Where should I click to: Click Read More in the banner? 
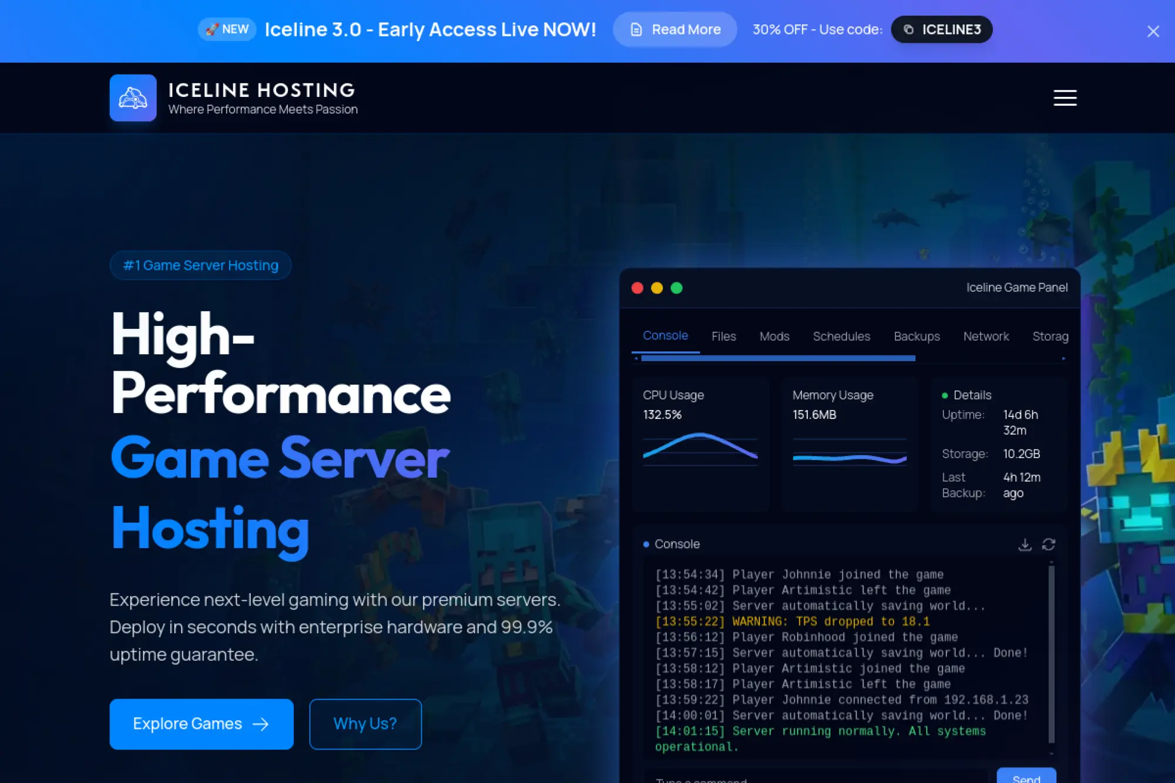674,29
